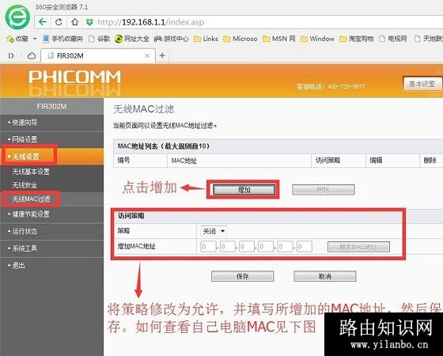
Task: Click the 360 browser logo icon
Action: (x=17, y=17)
